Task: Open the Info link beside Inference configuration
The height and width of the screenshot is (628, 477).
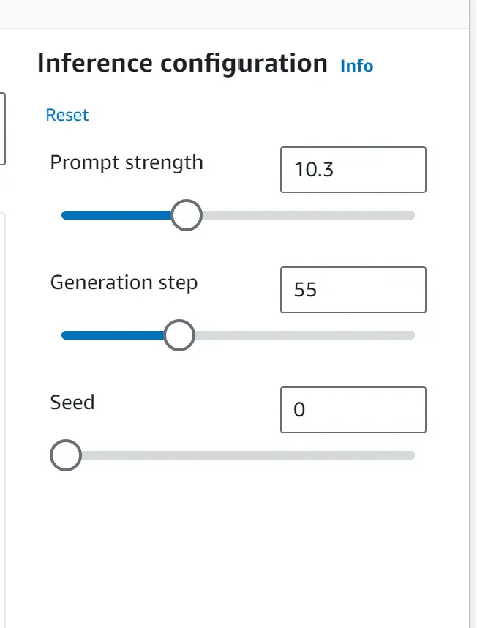Action: coord(357,66)
